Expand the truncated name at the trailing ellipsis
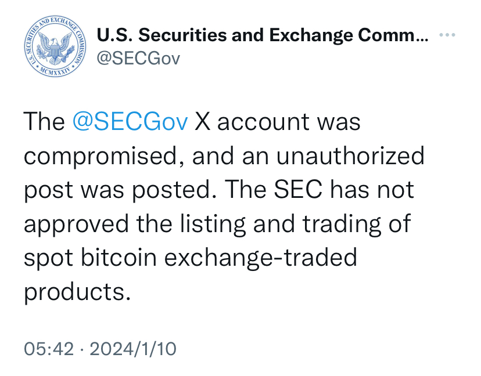 (421, 36)
